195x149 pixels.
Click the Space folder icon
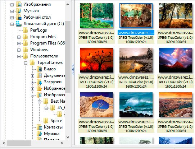[46, 121]
